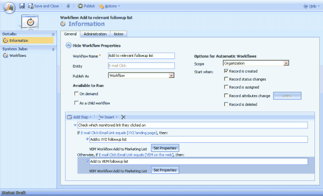323x196 pixels.
Task: Check Record status changes
Action: (x=226, y=79)
